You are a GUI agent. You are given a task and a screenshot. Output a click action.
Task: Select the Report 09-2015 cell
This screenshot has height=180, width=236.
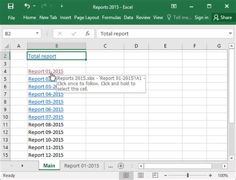57,132
